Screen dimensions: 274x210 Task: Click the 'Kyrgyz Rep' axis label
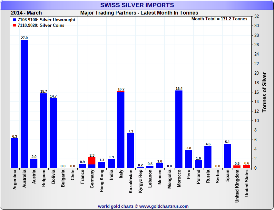(140, 181)
